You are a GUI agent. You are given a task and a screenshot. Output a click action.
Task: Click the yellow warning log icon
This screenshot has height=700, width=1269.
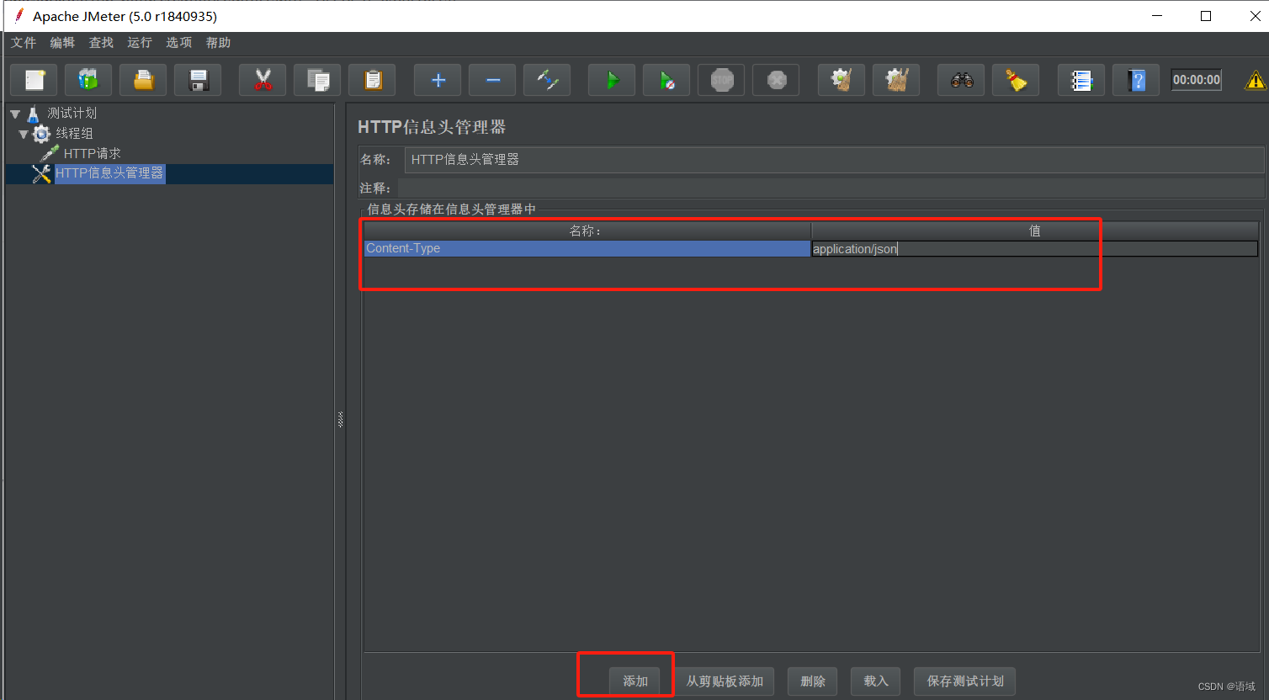pos(1256,80)
